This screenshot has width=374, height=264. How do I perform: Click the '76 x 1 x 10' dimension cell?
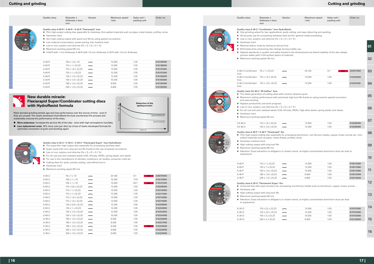71,176
